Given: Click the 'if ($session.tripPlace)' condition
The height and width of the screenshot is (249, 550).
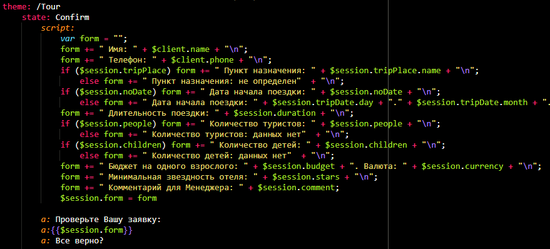Looking at the screenshot, I should click(x=116, y=71).
